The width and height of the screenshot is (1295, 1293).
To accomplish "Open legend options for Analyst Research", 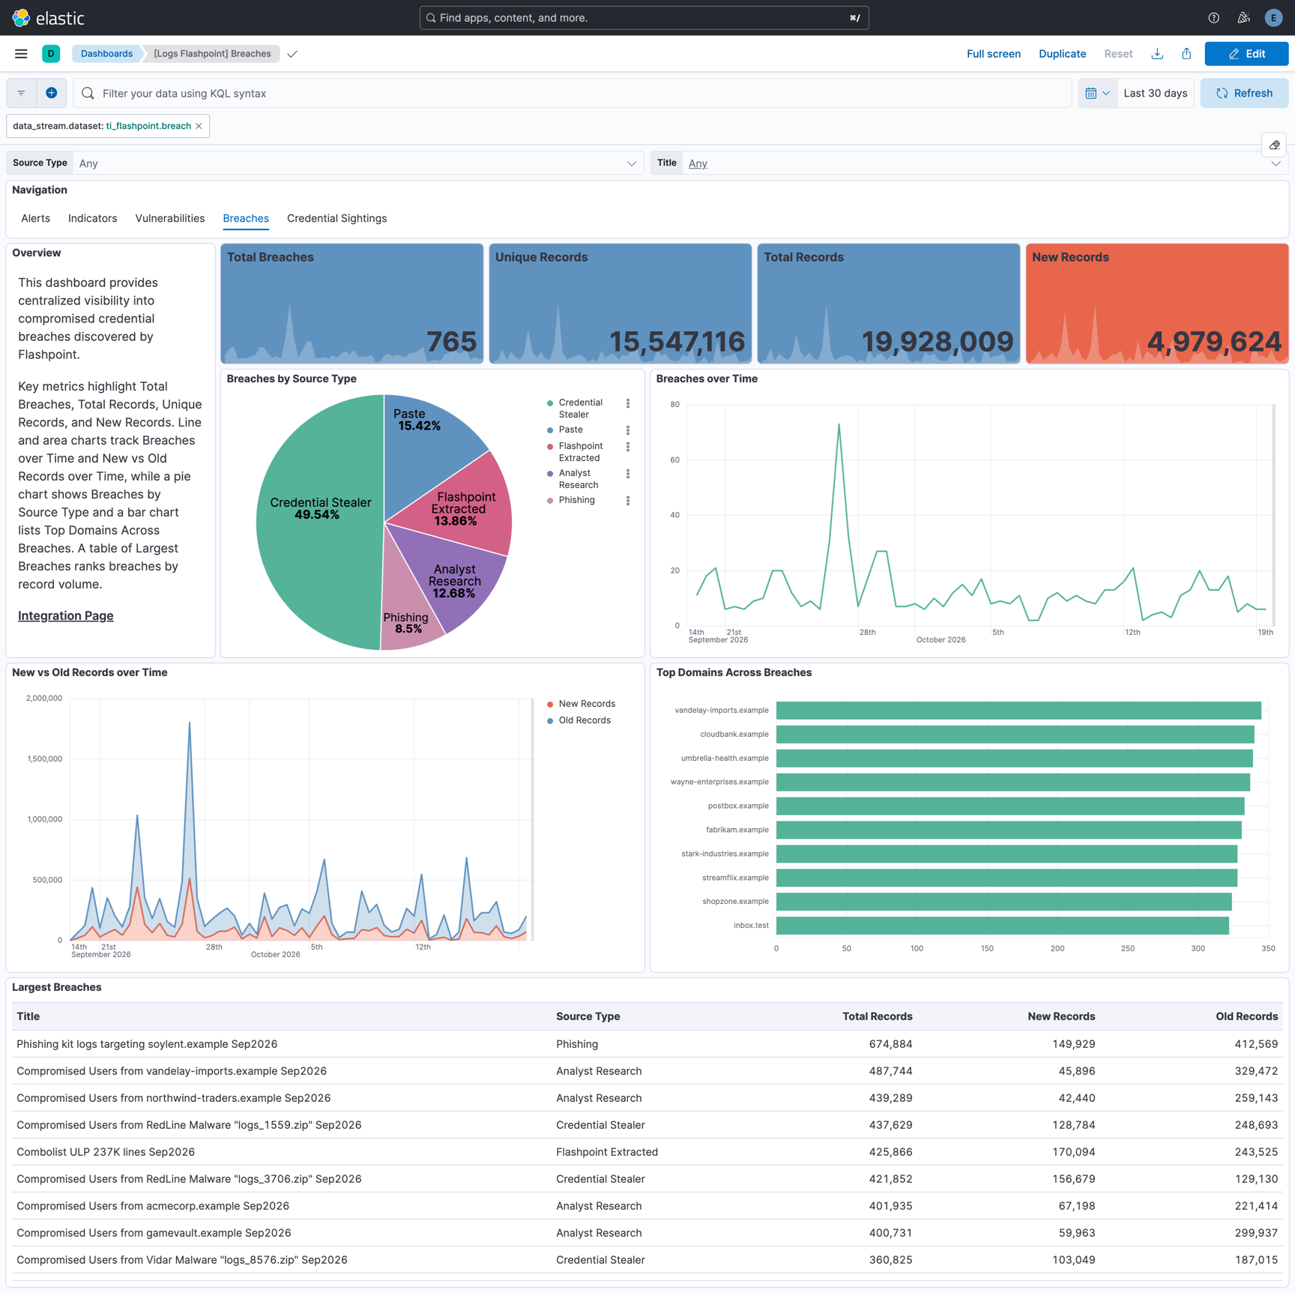I will [x=628, y=474].
